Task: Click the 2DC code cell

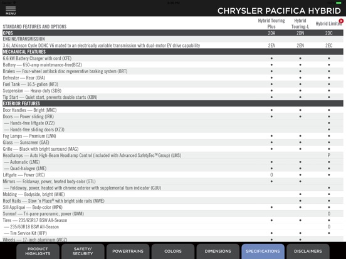Action: tap(329, 33)
